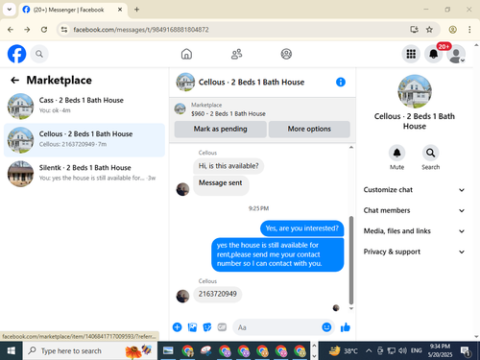Image resolution: width=480 pixels, height=360 pixels.
Task: Bookmark this page with the star icon
Action: tap(429, 30)
